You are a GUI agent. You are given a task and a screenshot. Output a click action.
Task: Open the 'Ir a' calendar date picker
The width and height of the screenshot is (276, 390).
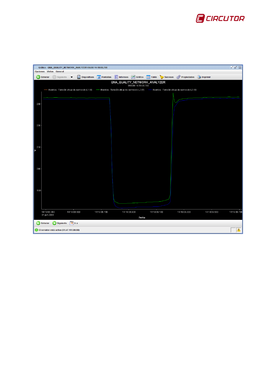72,223
